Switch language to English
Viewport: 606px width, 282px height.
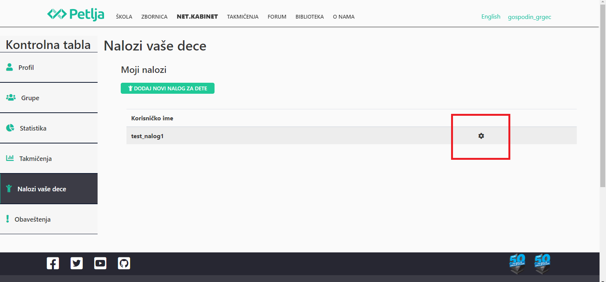point(491,17)
